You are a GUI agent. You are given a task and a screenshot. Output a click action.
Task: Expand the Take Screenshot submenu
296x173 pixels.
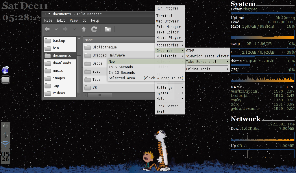[207, 61]
